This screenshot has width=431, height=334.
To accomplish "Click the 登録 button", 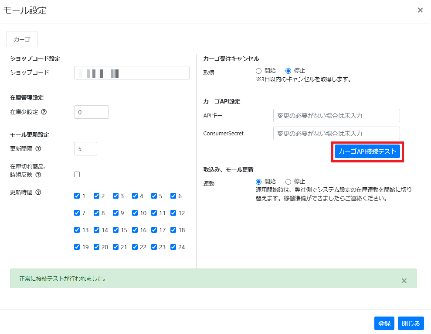I will 384,323.
